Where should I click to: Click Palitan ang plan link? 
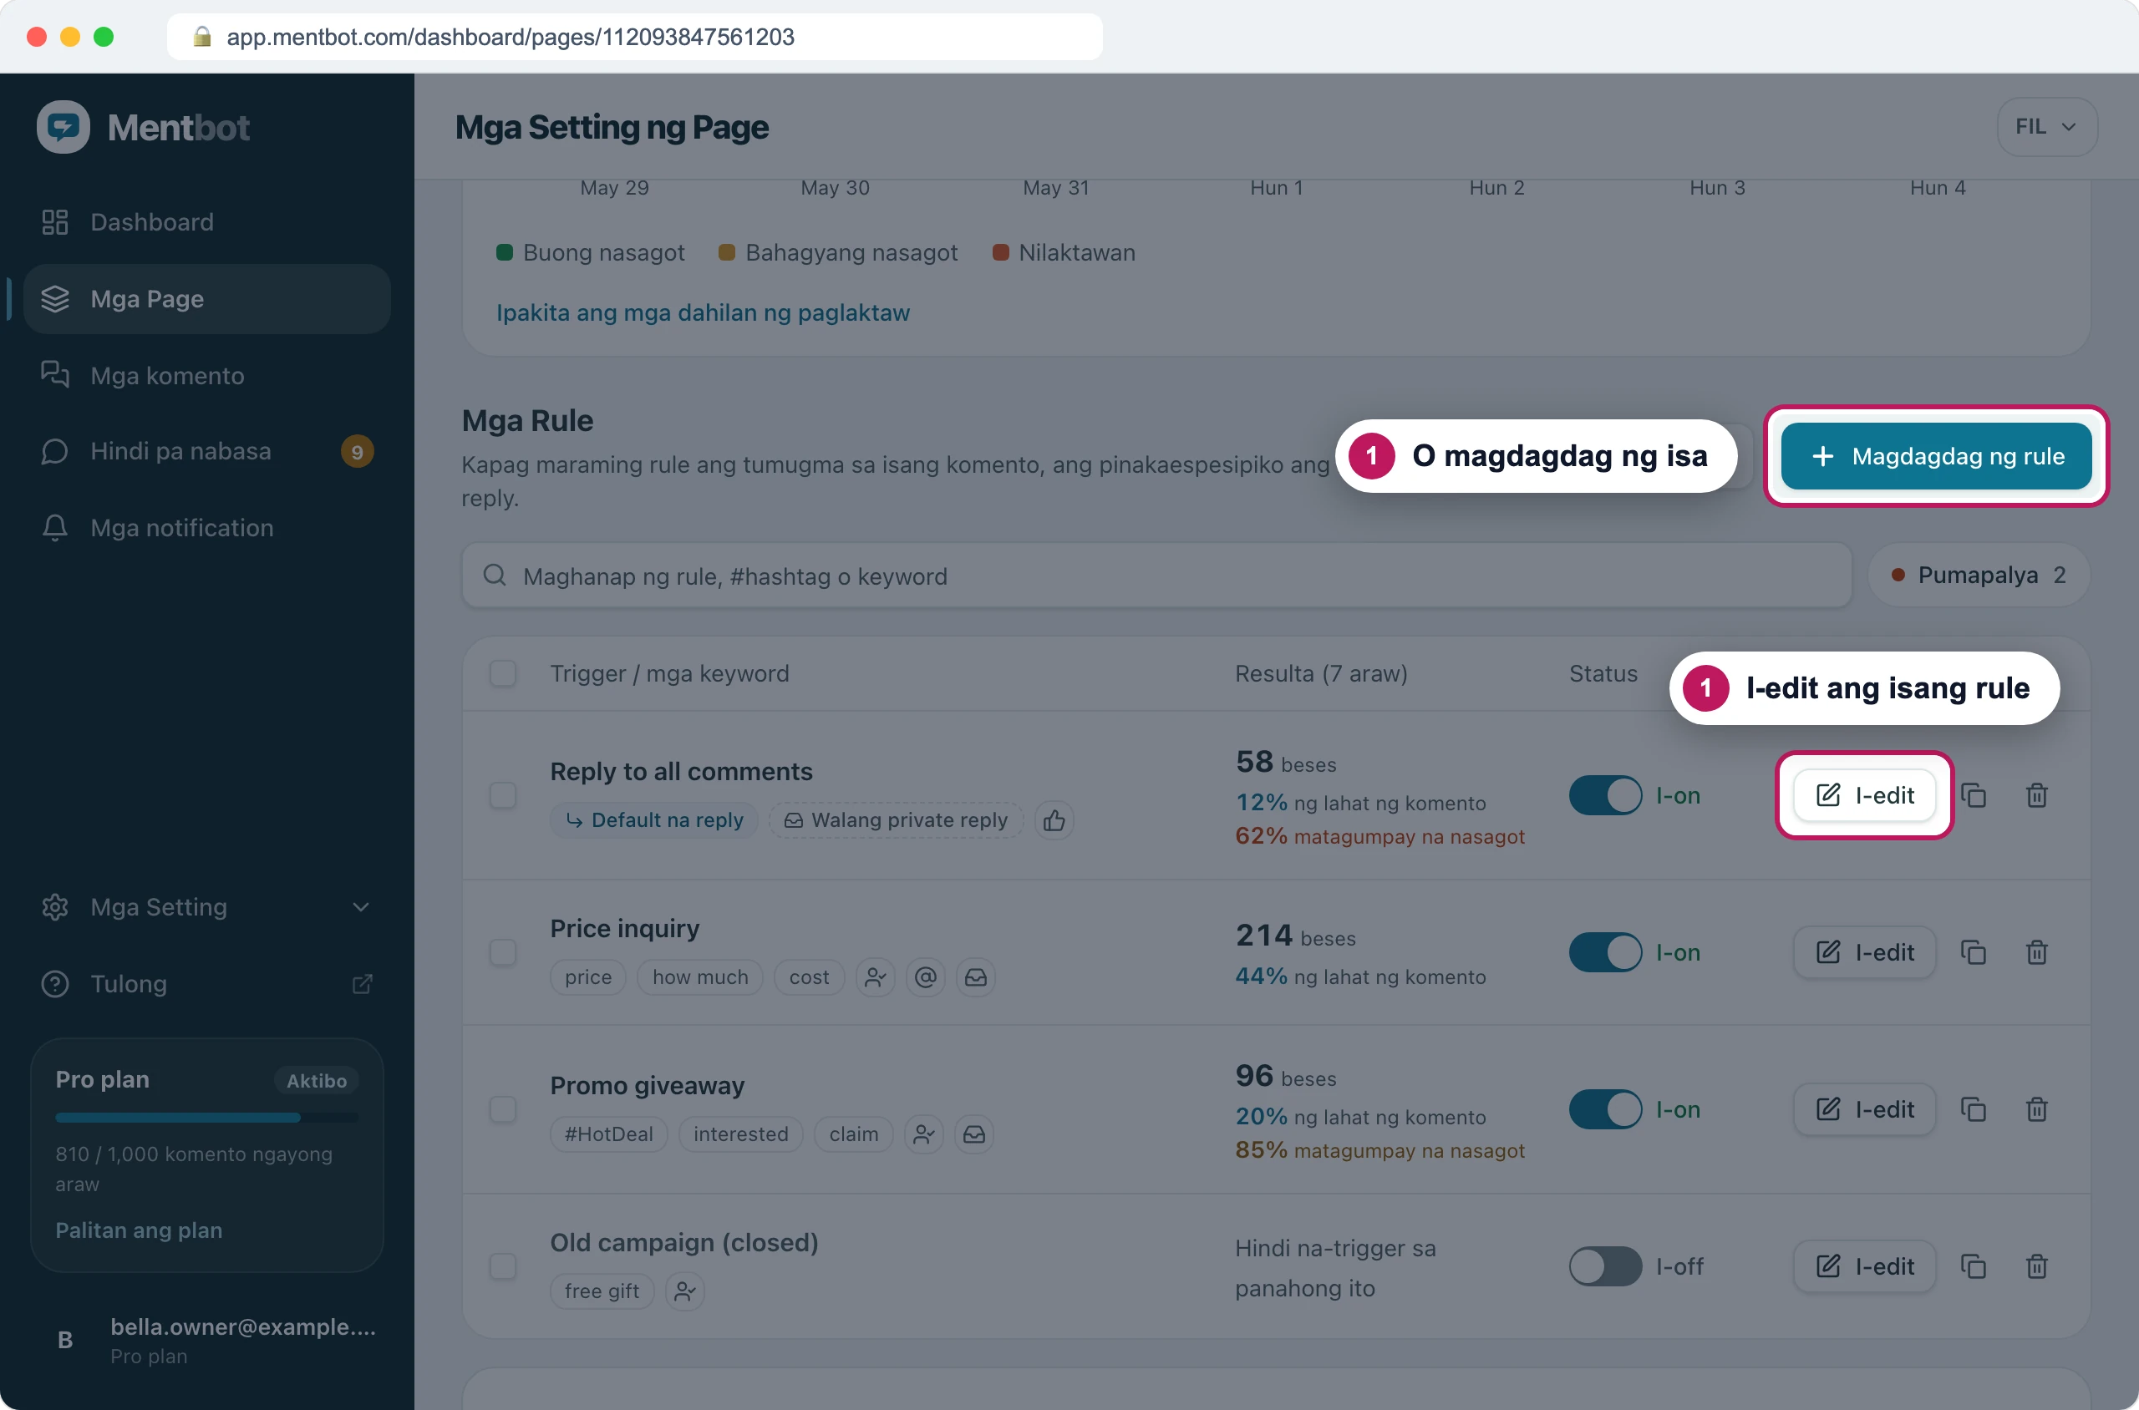pos(139,1230)
